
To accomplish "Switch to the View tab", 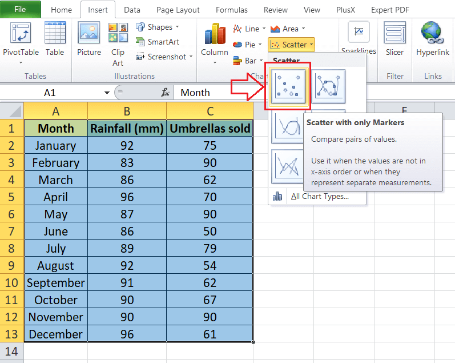I will coord(312,10).
